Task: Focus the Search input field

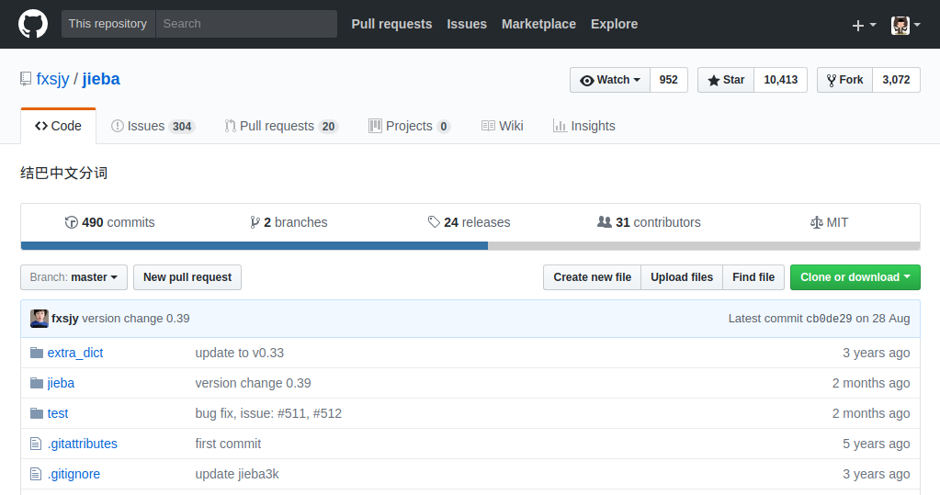Action: [246, 24]
